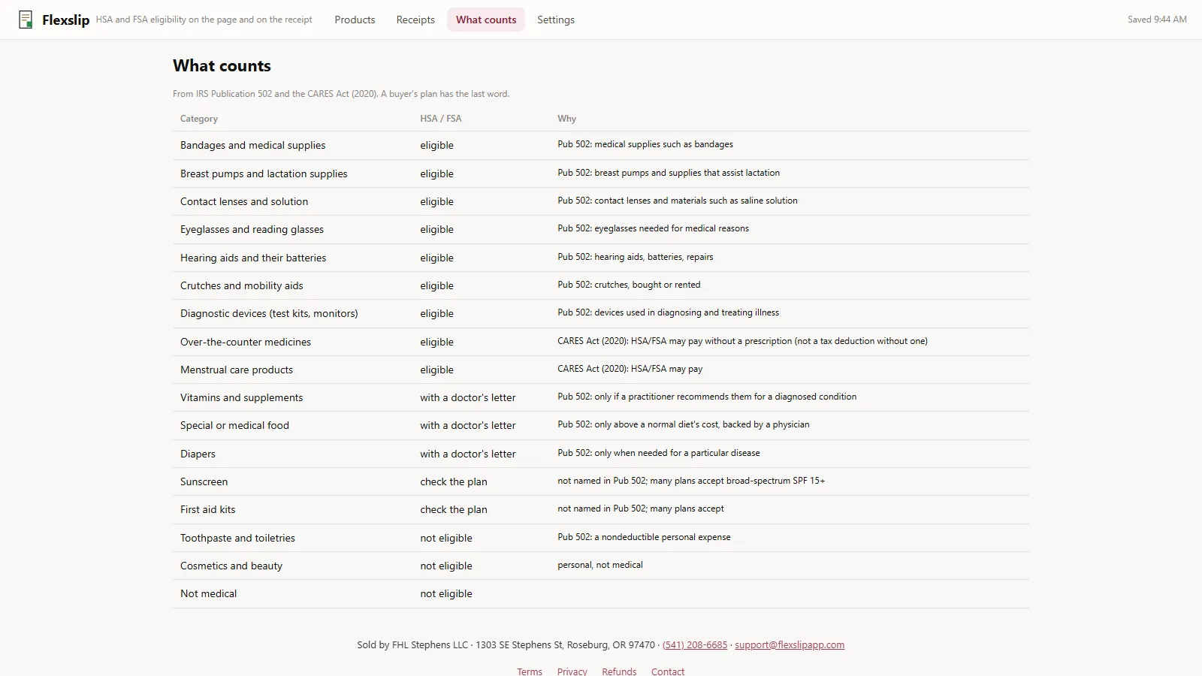This screenshot has height=676, width=1202.
Task: Click the Flexslip brand name
Action: pos(65,20)
